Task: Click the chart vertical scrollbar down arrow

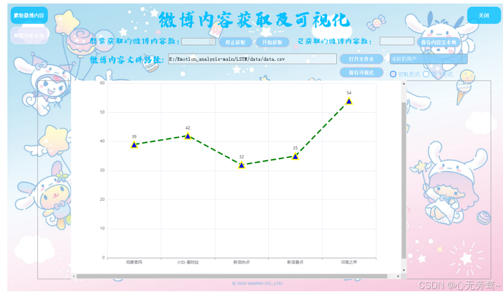Action: [404, 270]
